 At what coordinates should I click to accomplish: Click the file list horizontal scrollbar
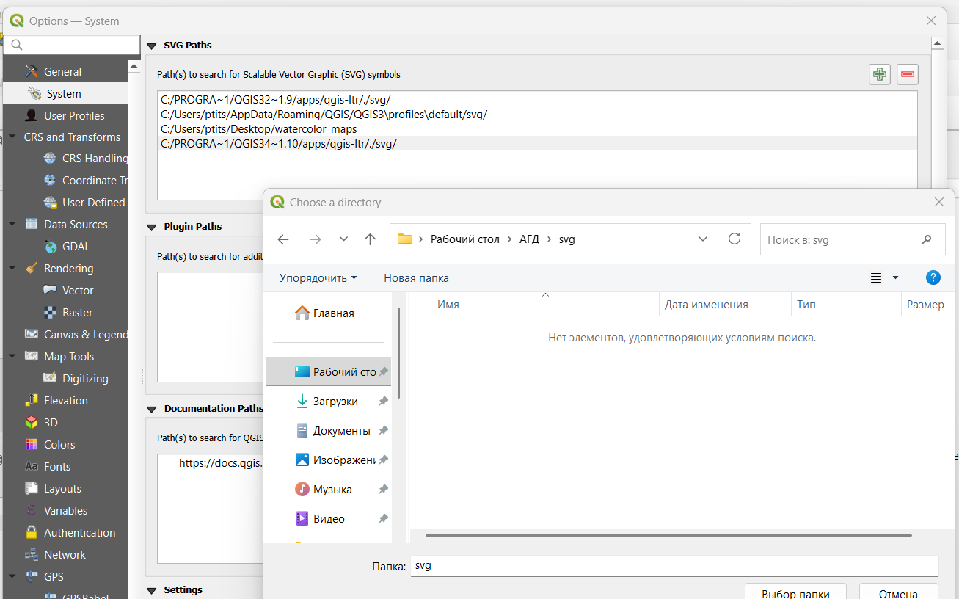[x=668, y=535]
